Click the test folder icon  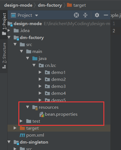pos(29,121)
